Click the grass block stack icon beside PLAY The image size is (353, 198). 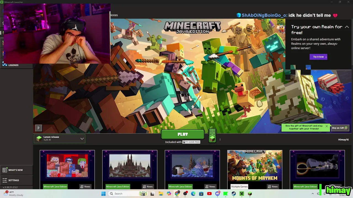(x=212, y=136)
